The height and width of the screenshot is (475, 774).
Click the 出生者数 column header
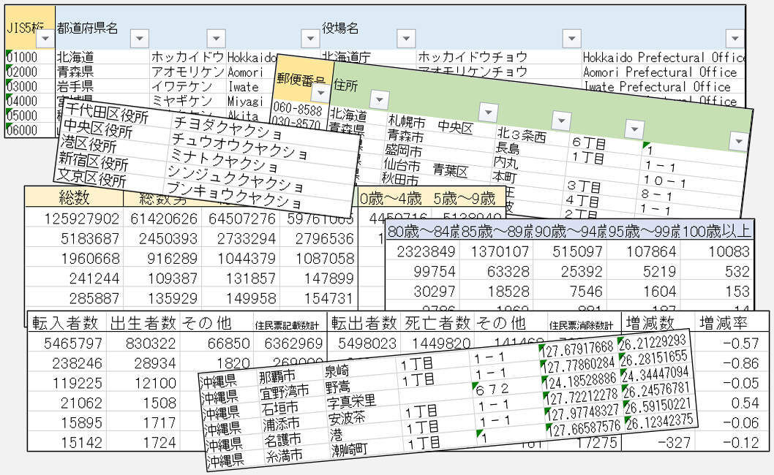click(143, 323)
